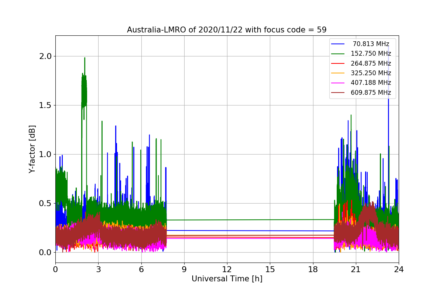The height and width of the screenshot is (295, 443).
Task: Click the plot title Australia-LMRO text
Action: [227, 30]
